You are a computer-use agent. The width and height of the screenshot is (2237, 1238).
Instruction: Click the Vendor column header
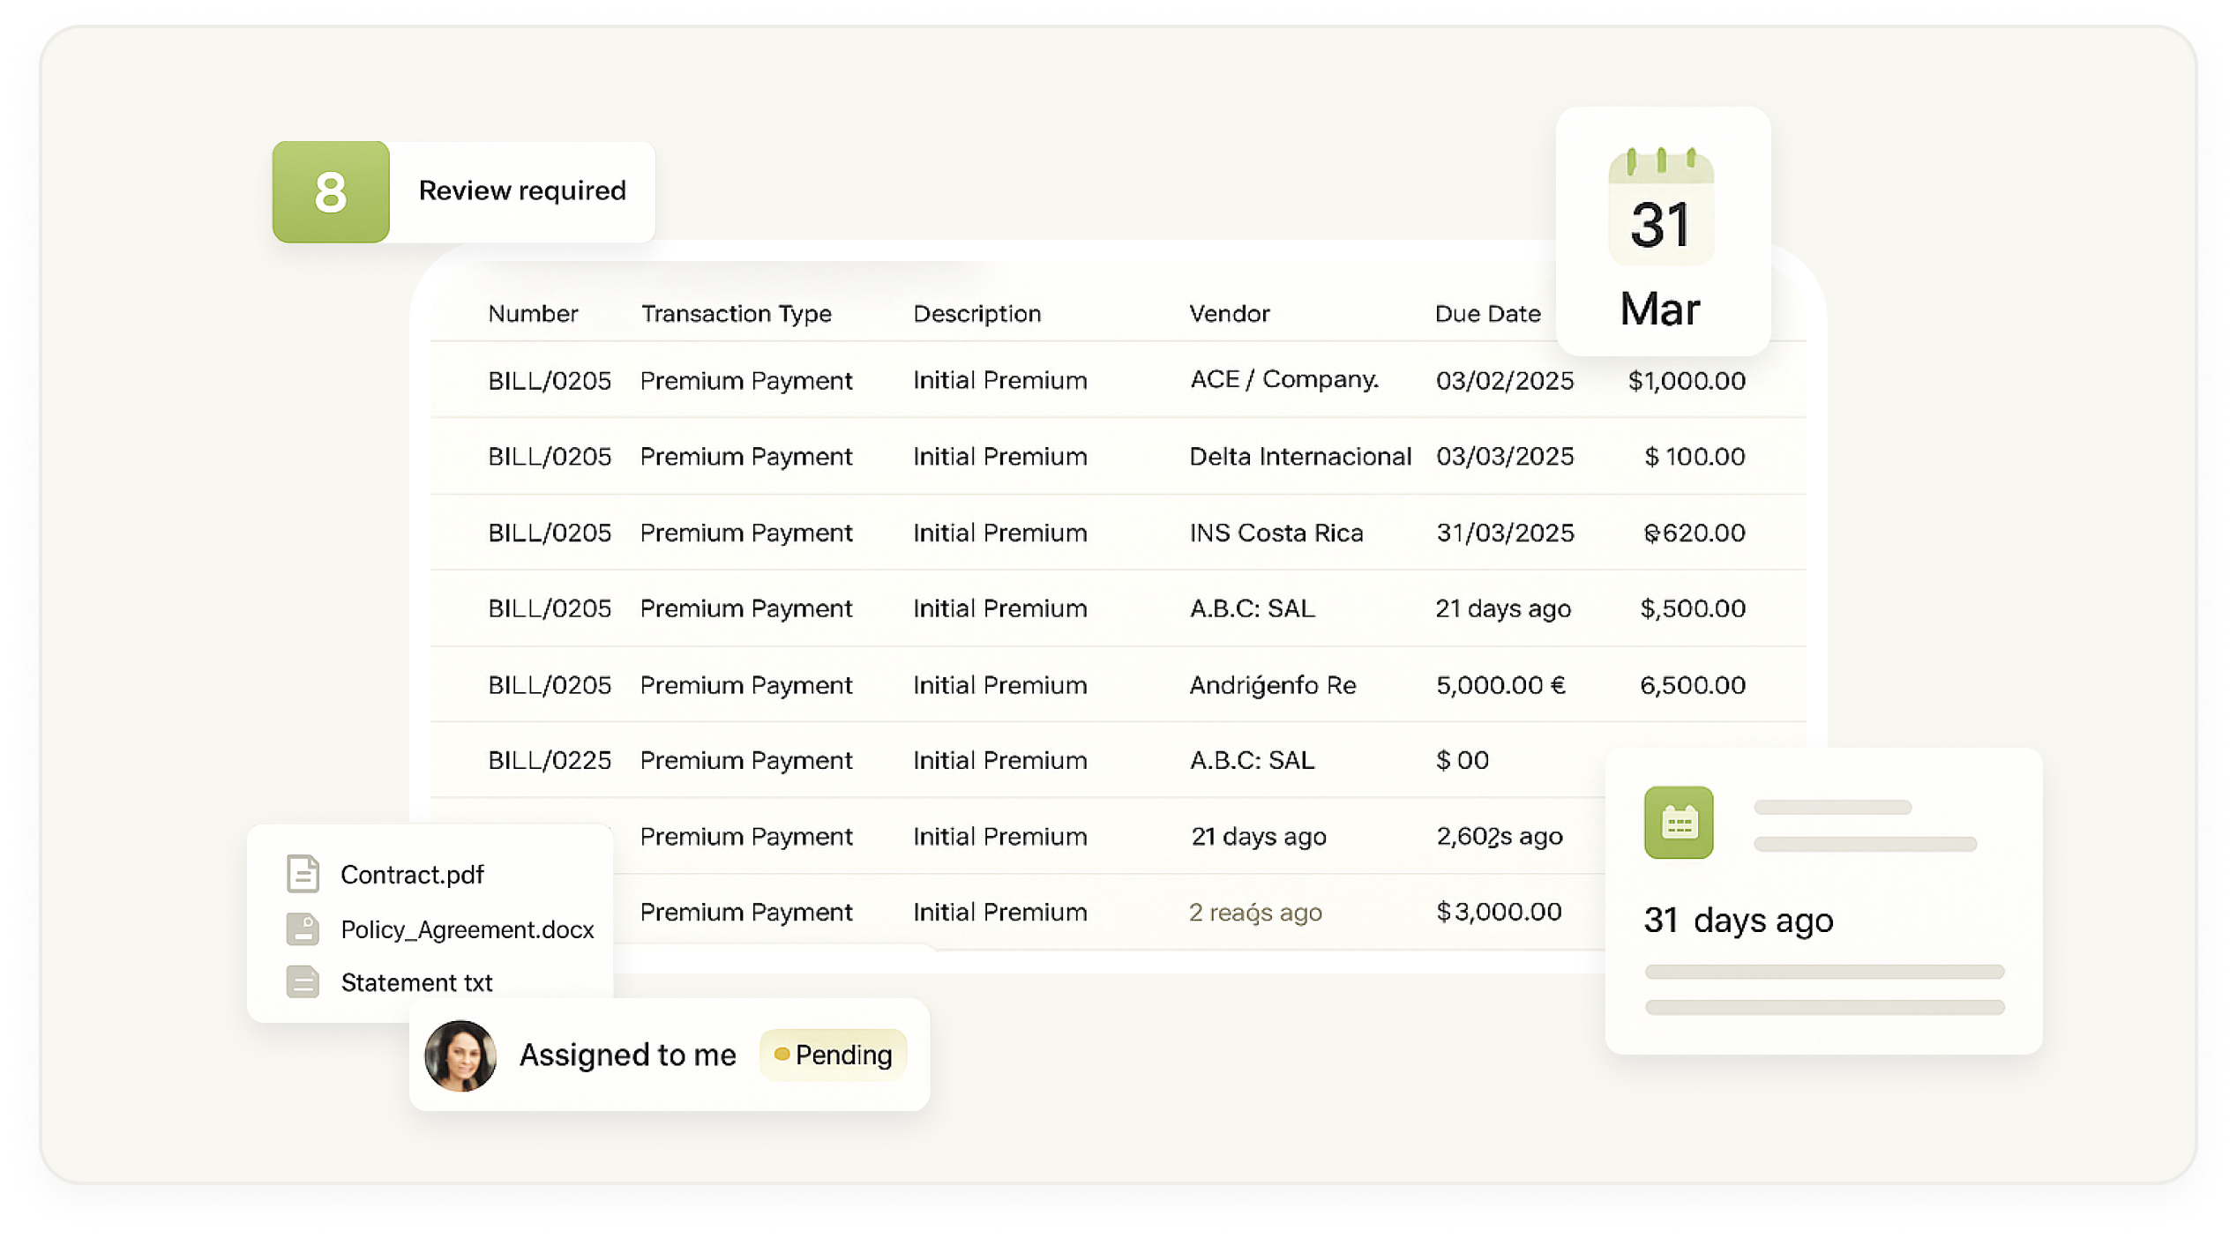[1229, 314]
